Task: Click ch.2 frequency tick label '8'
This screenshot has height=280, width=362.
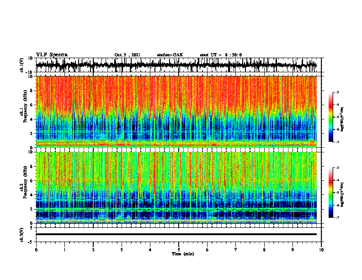Action: (x=32, y=167)
